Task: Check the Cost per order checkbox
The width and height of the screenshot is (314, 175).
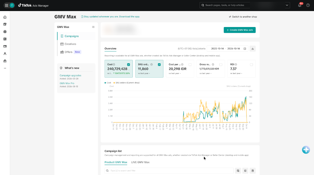Action: point(190,64)
